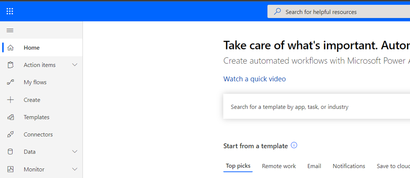Image resolution: width=410 pixels, height=178 pixels.
Task: Click the Take care of what's important headline
Action: (317, 45)
